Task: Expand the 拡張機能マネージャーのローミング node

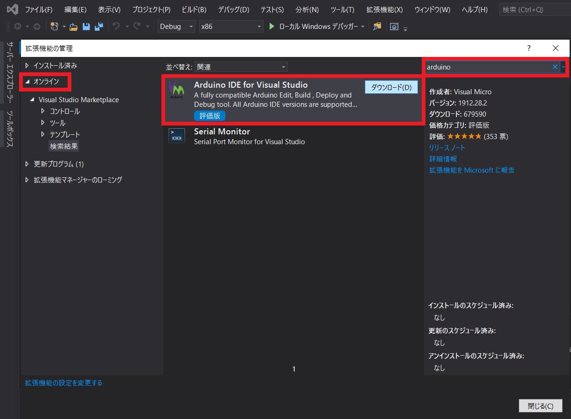Action: click(x=27, y=180)
